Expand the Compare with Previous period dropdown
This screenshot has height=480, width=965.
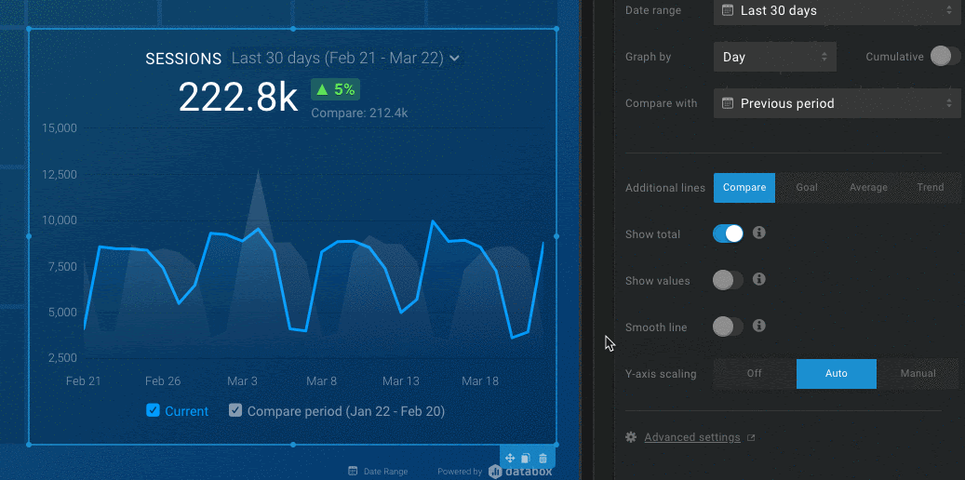coord(837,103)
